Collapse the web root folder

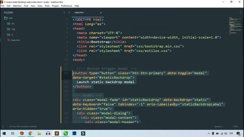6,18
